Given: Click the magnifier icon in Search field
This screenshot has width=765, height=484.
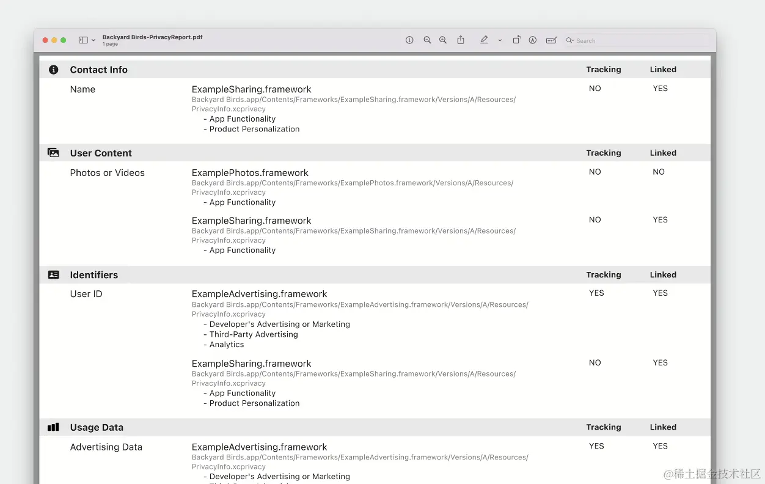Looking at the screenshot, I should click(569, 40).
